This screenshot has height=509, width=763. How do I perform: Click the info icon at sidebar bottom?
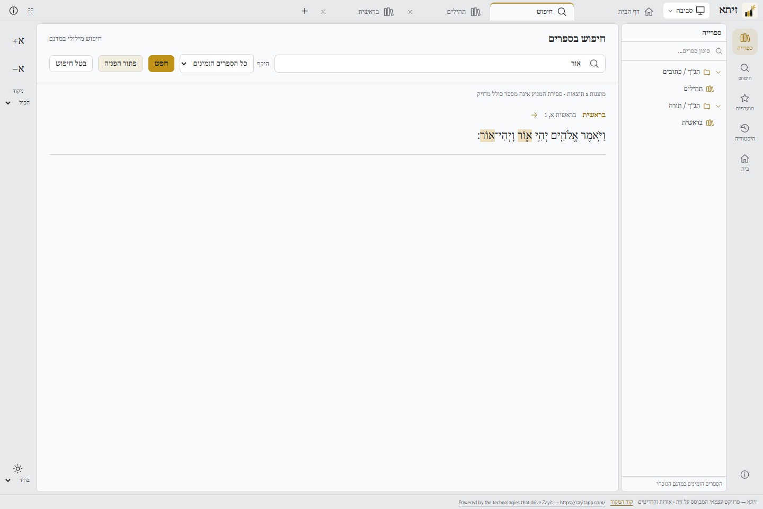744,475
